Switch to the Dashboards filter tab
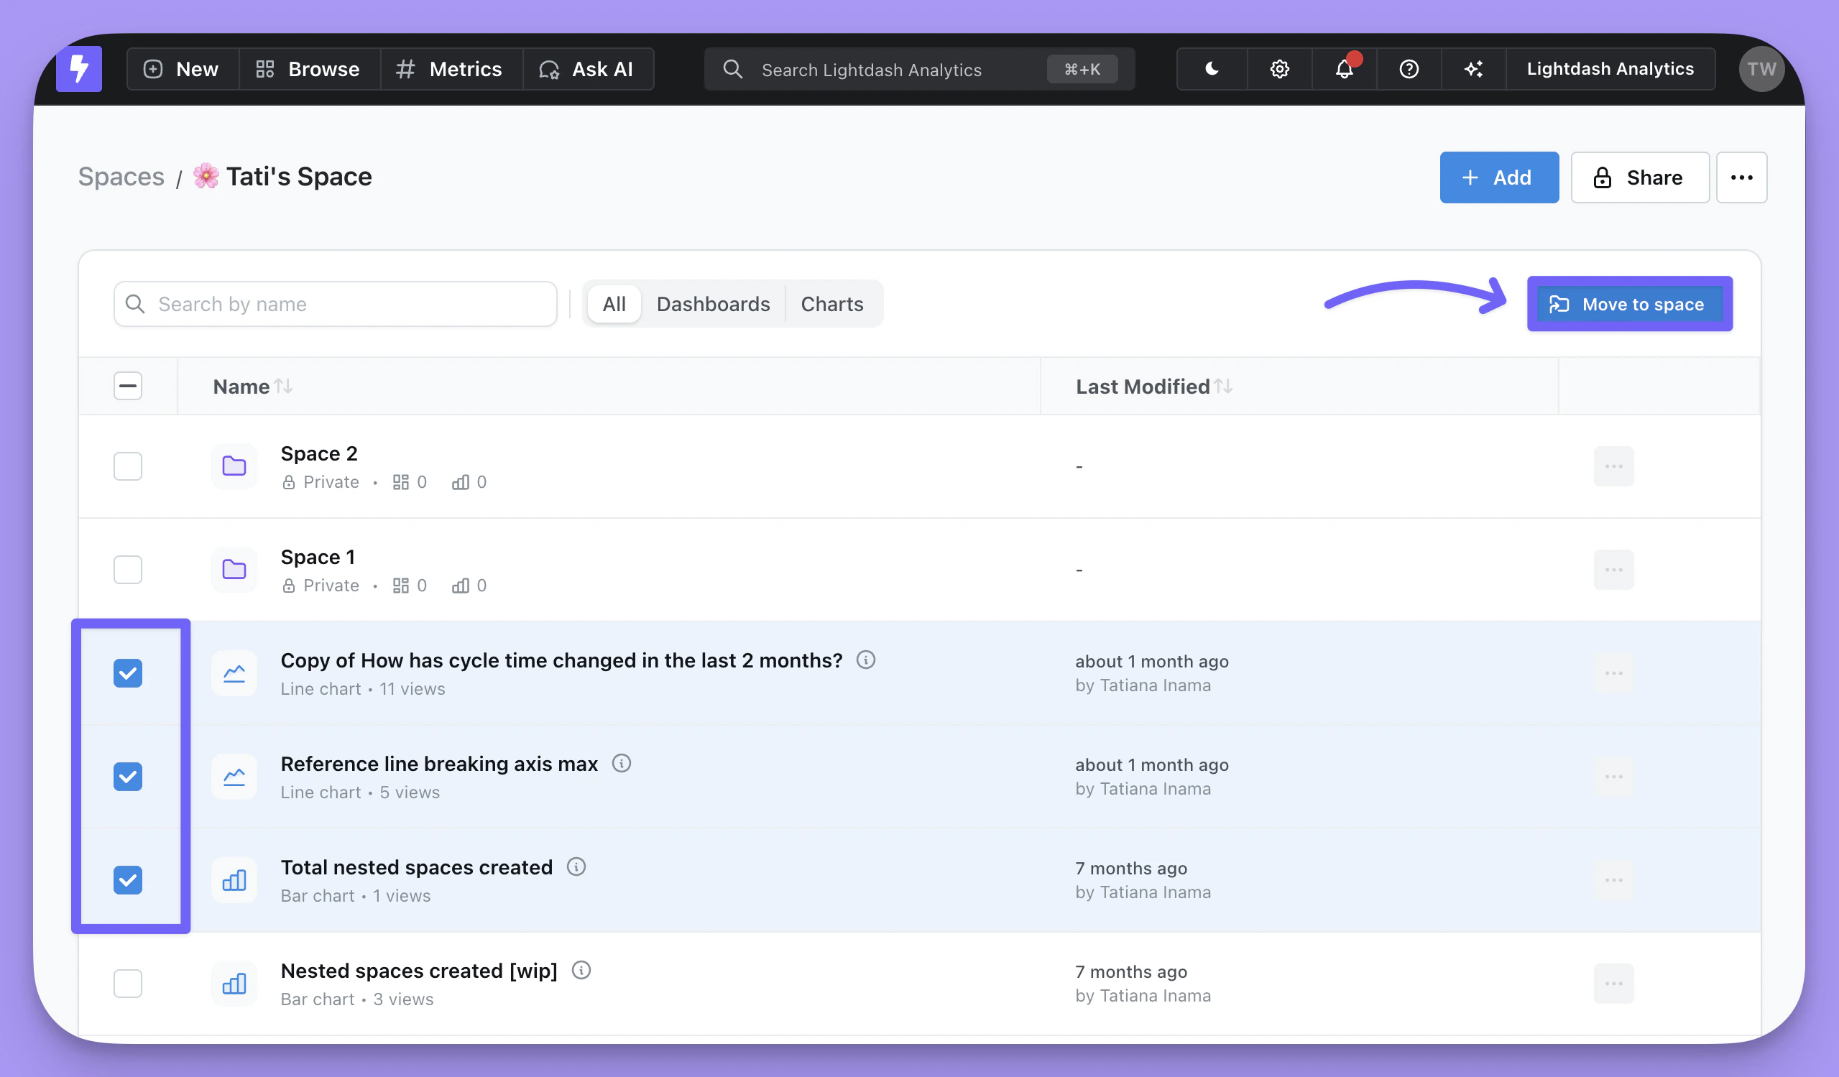1839x1077 pixels. [x=712, y=303]
